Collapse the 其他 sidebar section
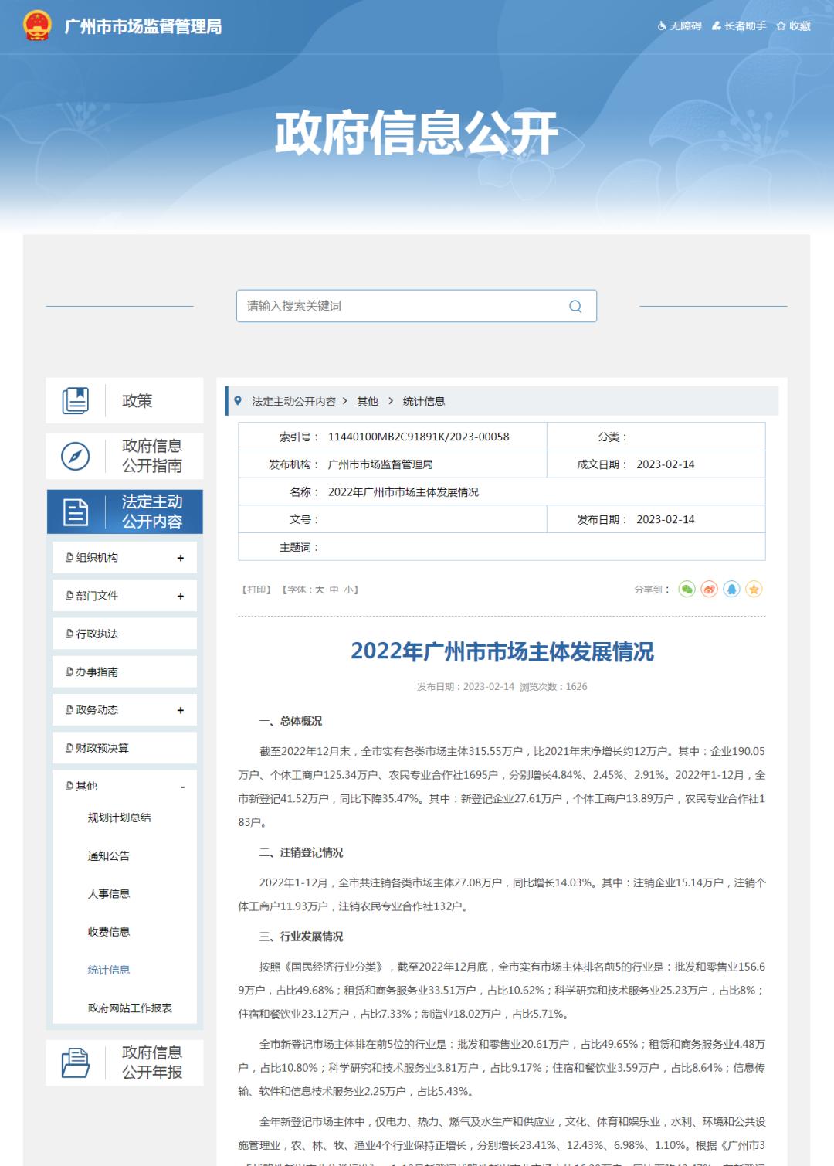This screenshot has height=1166, width=834. (182, 786)
